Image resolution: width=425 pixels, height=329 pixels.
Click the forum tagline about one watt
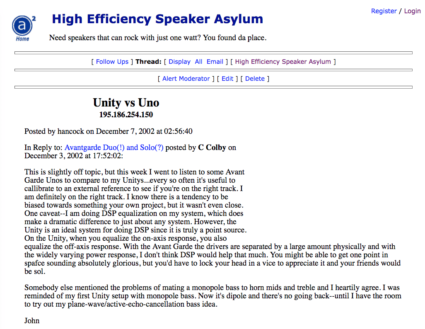pos(158,38)
